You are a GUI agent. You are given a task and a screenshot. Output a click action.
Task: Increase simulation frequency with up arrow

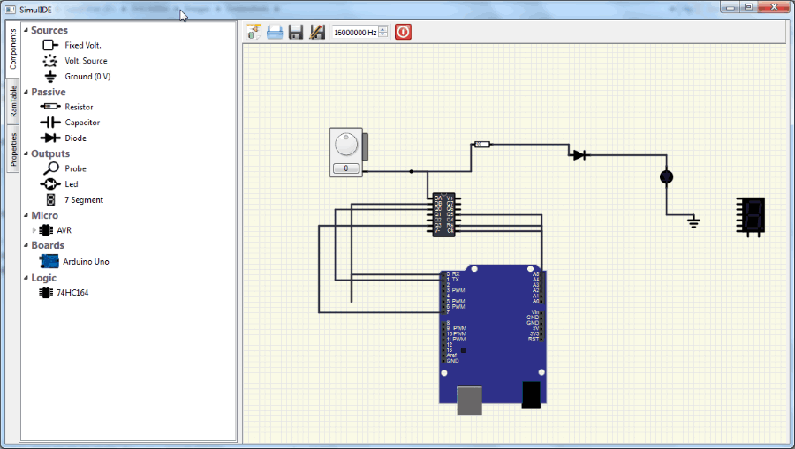point(383,29)
